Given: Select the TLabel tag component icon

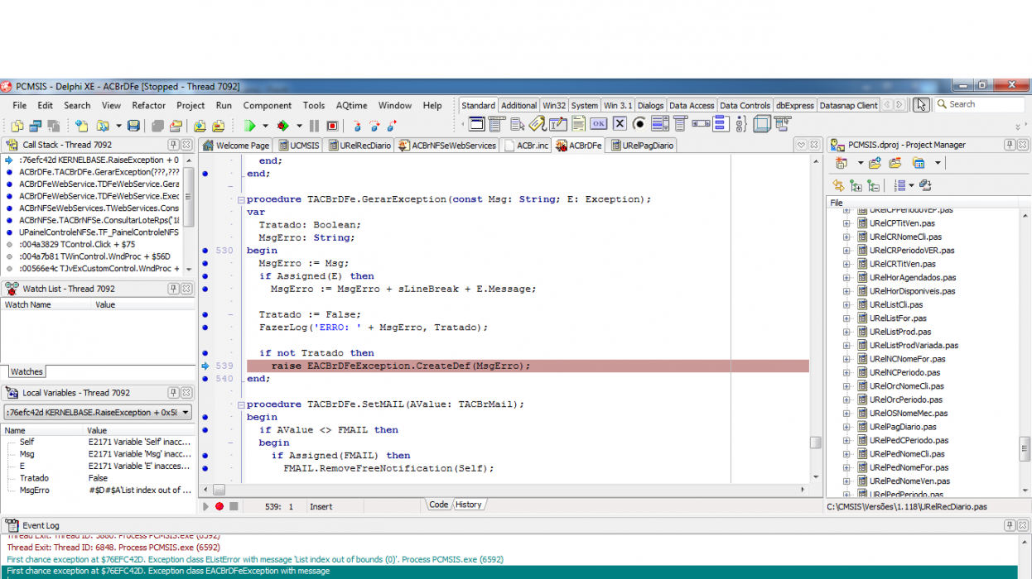Looking at the screenshot, I should coord(538,124).
